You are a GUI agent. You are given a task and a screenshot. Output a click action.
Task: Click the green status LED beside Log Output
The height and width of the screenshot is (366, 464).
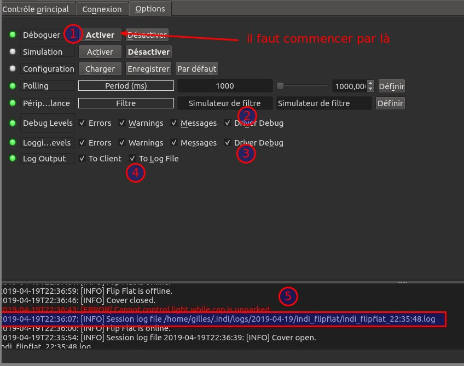click(x=13, y=158)
